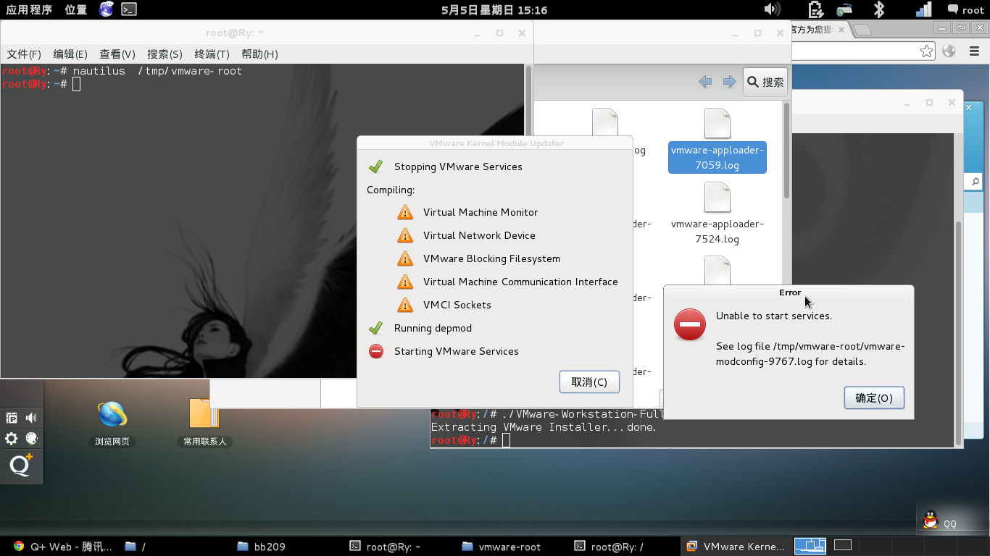Click the text "Unable to start services."
This screenshot has width=990, height=556.
click(774, 316)
